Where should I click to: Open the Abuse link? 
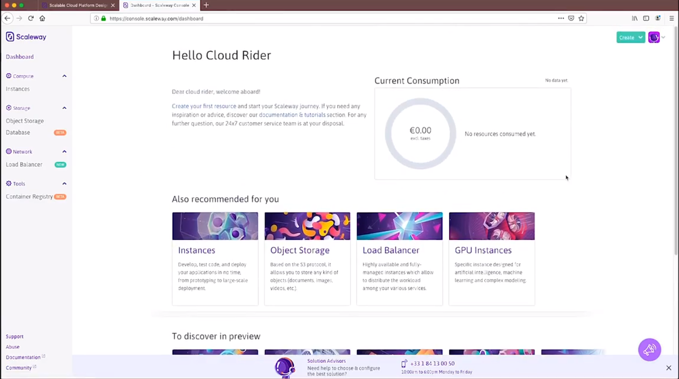click(x=13, y=347)
